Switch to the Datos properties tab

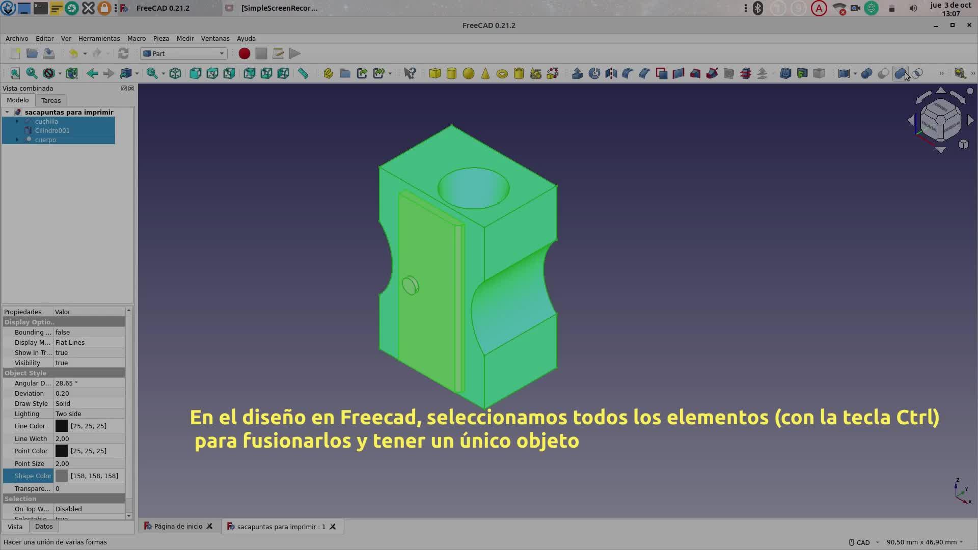[44, 527]
